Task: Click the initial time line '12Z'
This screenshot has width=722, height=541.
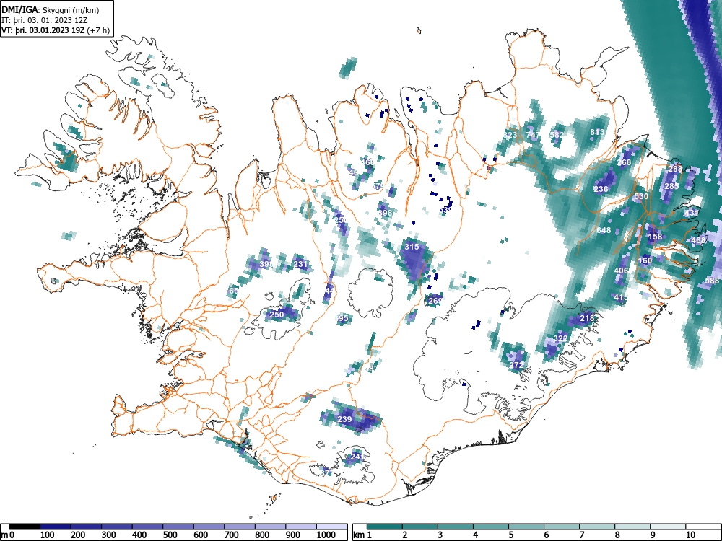Action: [x=81, y=20]
